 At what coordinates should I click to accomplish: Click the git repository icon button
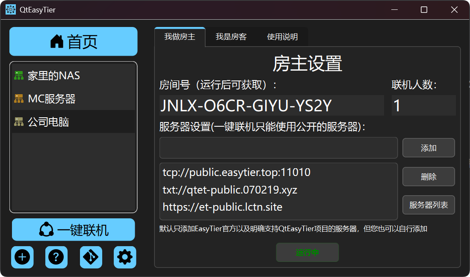91,257
